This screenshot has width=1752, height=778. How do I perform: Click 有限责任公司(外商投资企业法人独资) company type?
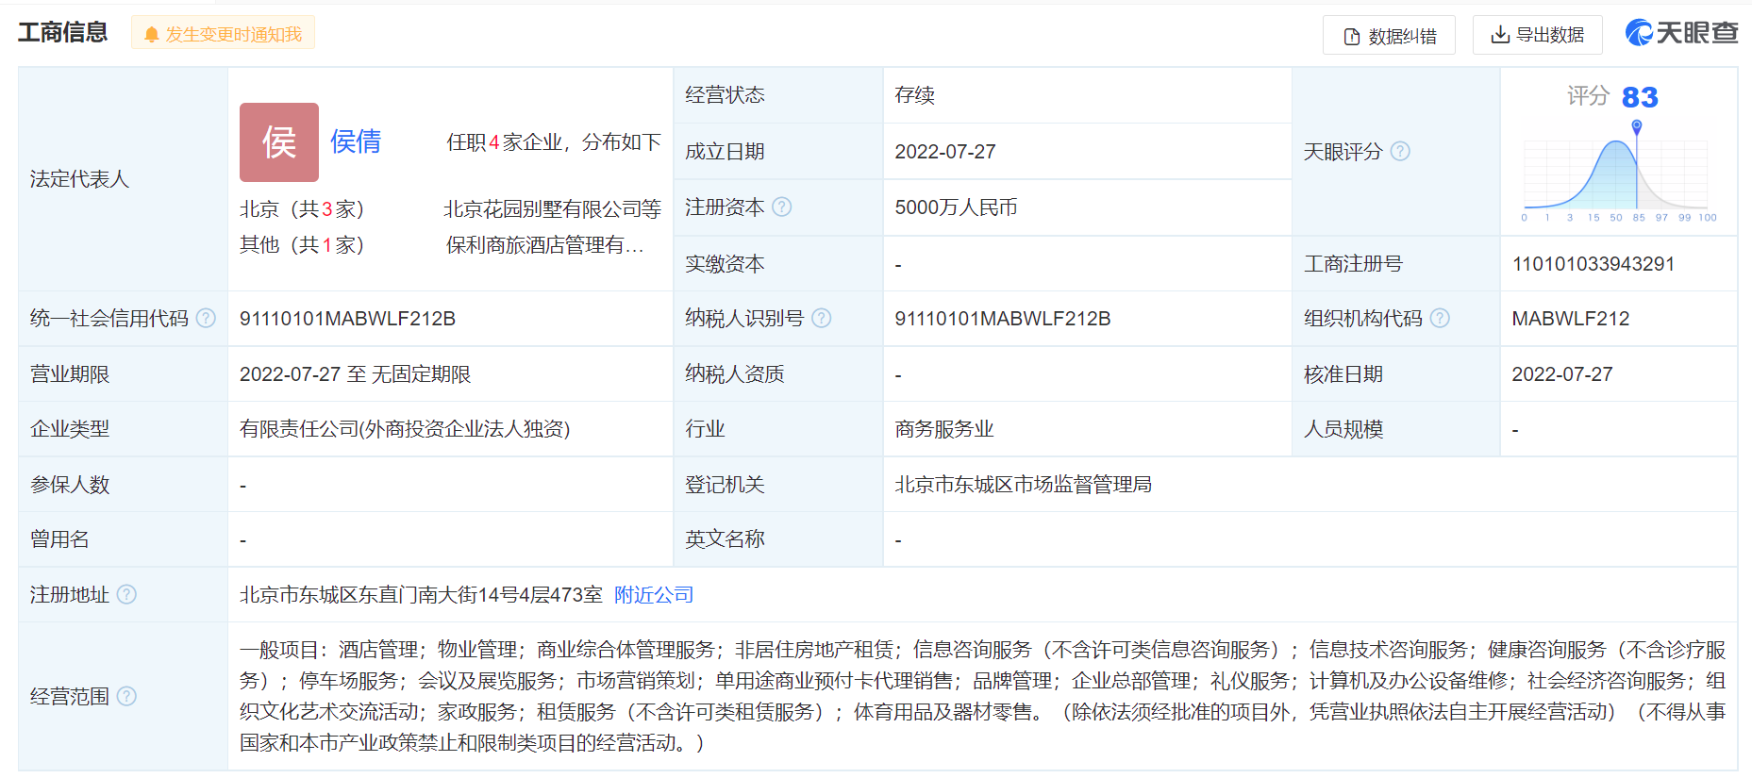(405, 429)
